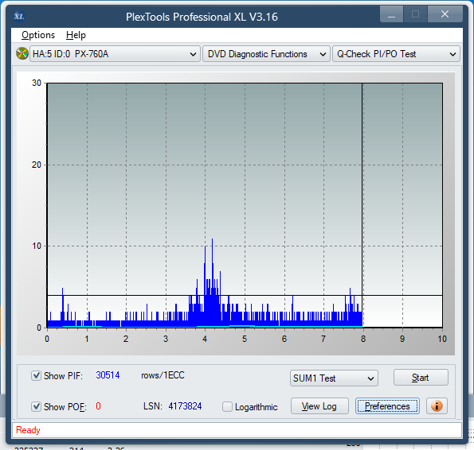474x450 pixels.
Task: Click the Preferences button
Action: tap(387, 406)
